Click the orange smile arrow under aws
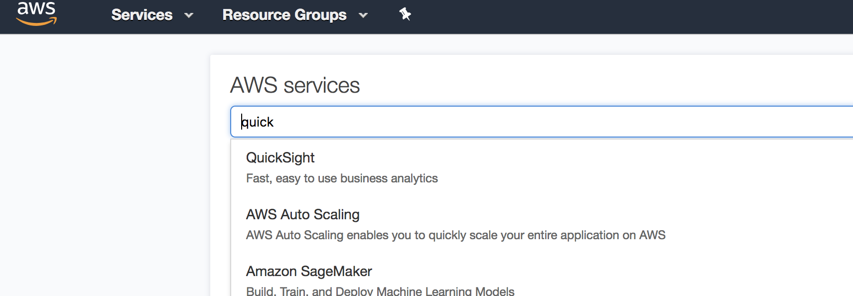Viewport: 853px width, 296px height. 36,21
